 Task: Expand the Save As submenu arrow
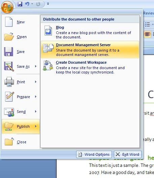[36, 66]
